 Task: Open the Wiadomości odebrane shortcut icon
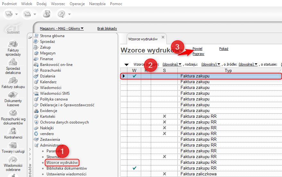tap(13, 159)
